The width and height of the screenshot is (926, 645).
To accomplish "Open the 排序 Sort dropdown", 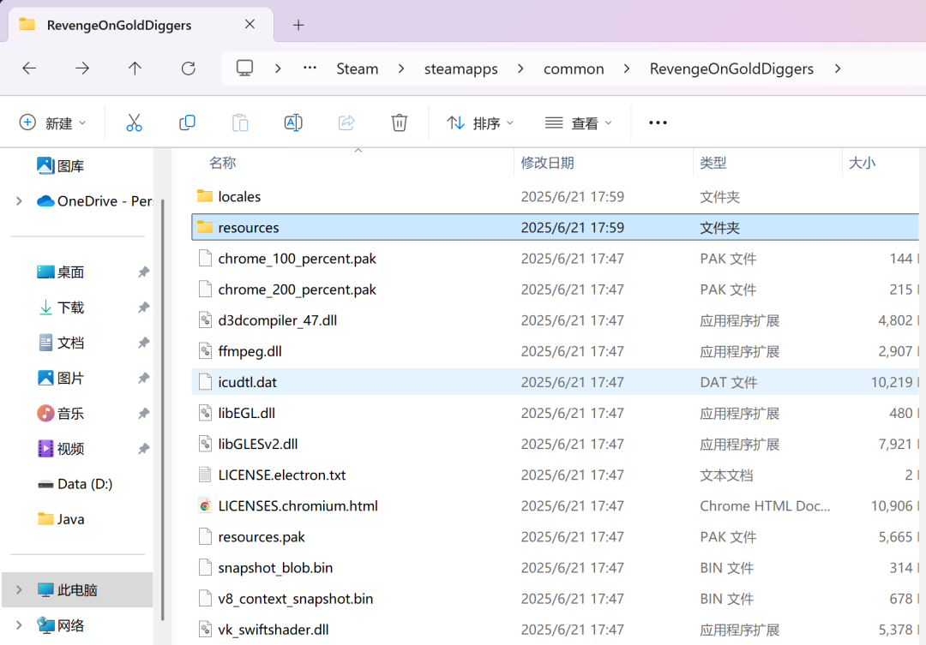I will [480, 122].
